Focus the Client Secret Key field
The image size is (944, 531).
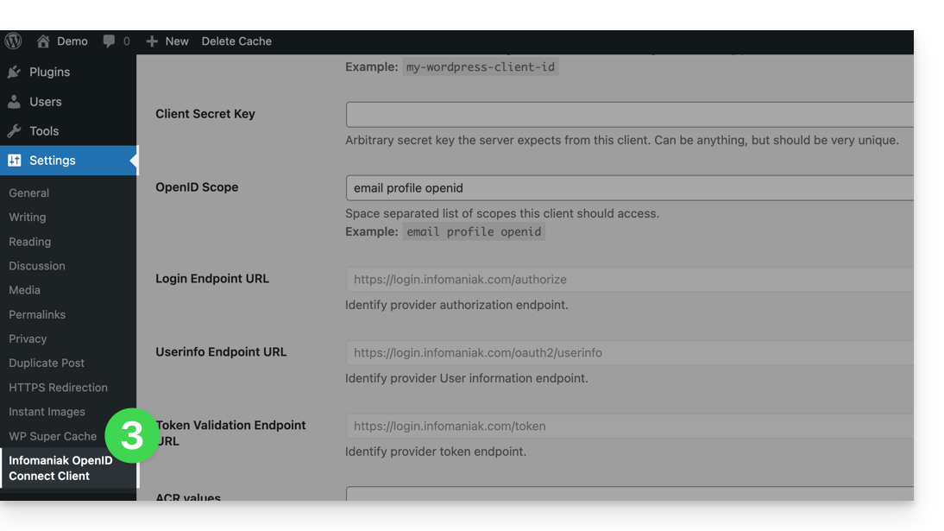click(x=630, y=115)
